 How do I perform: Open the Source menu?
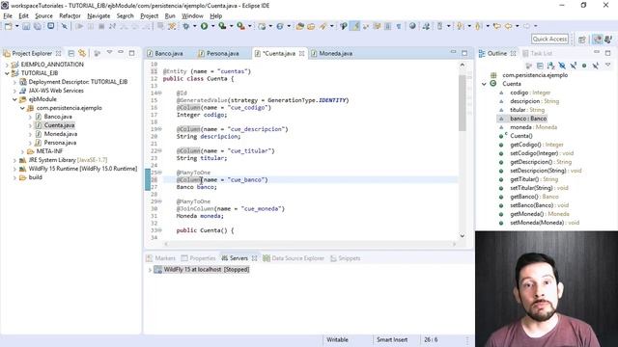point(43,16)
